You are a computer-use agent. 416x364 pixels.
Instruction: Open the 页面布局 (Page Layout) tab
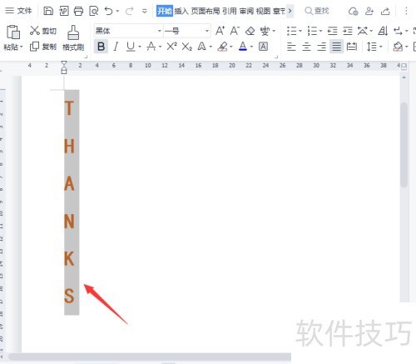206,11
